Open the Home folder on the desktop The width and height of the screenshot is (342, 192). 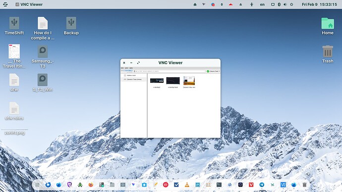[328, 26]
